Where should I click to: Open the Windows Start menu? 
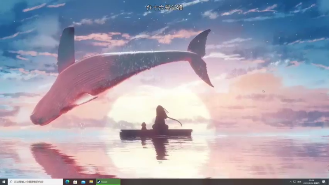point(4,182)
